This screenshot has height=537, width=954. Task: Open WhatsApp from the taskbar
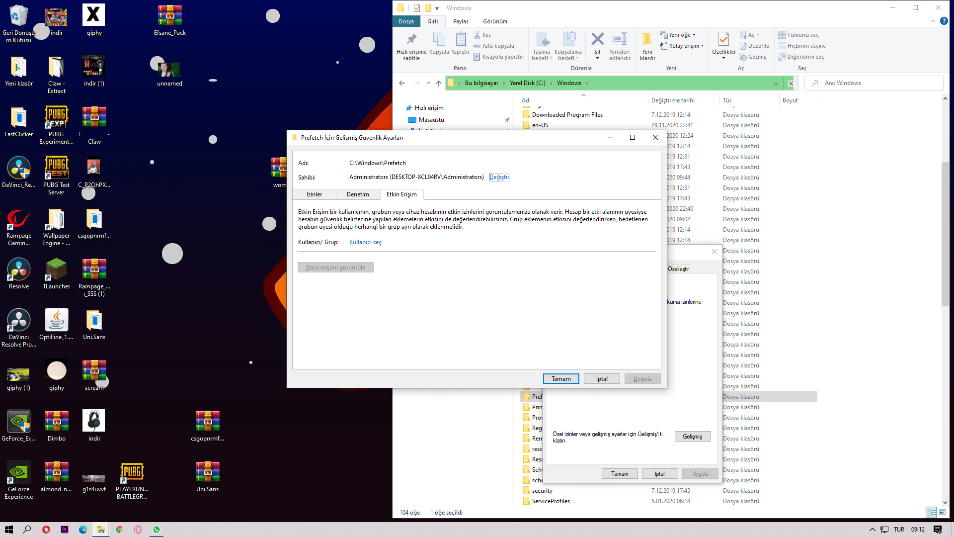(x=157, y=530)
